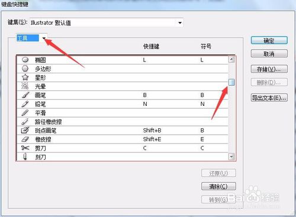This screenshot has height=217, width=296.
Task: Select the Scissors (剪刀) tool icon
Action: pos(25,148)
